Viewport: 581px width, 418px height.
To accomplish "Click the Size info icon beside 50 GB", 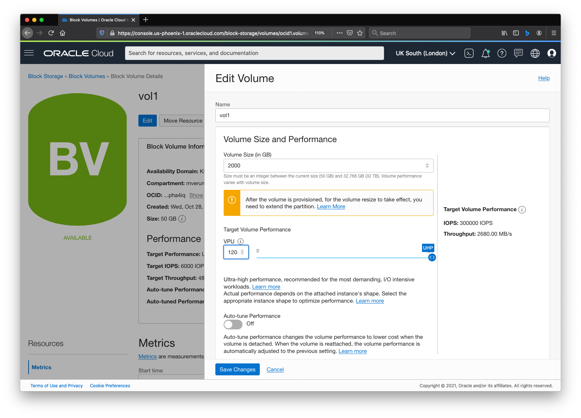I will (182, 219).
